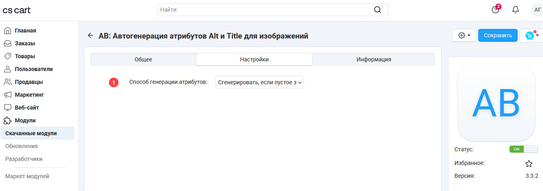Open Маркет модулей link
The width and height of the screenshot is (543, 191).
[x=27, y=176]
